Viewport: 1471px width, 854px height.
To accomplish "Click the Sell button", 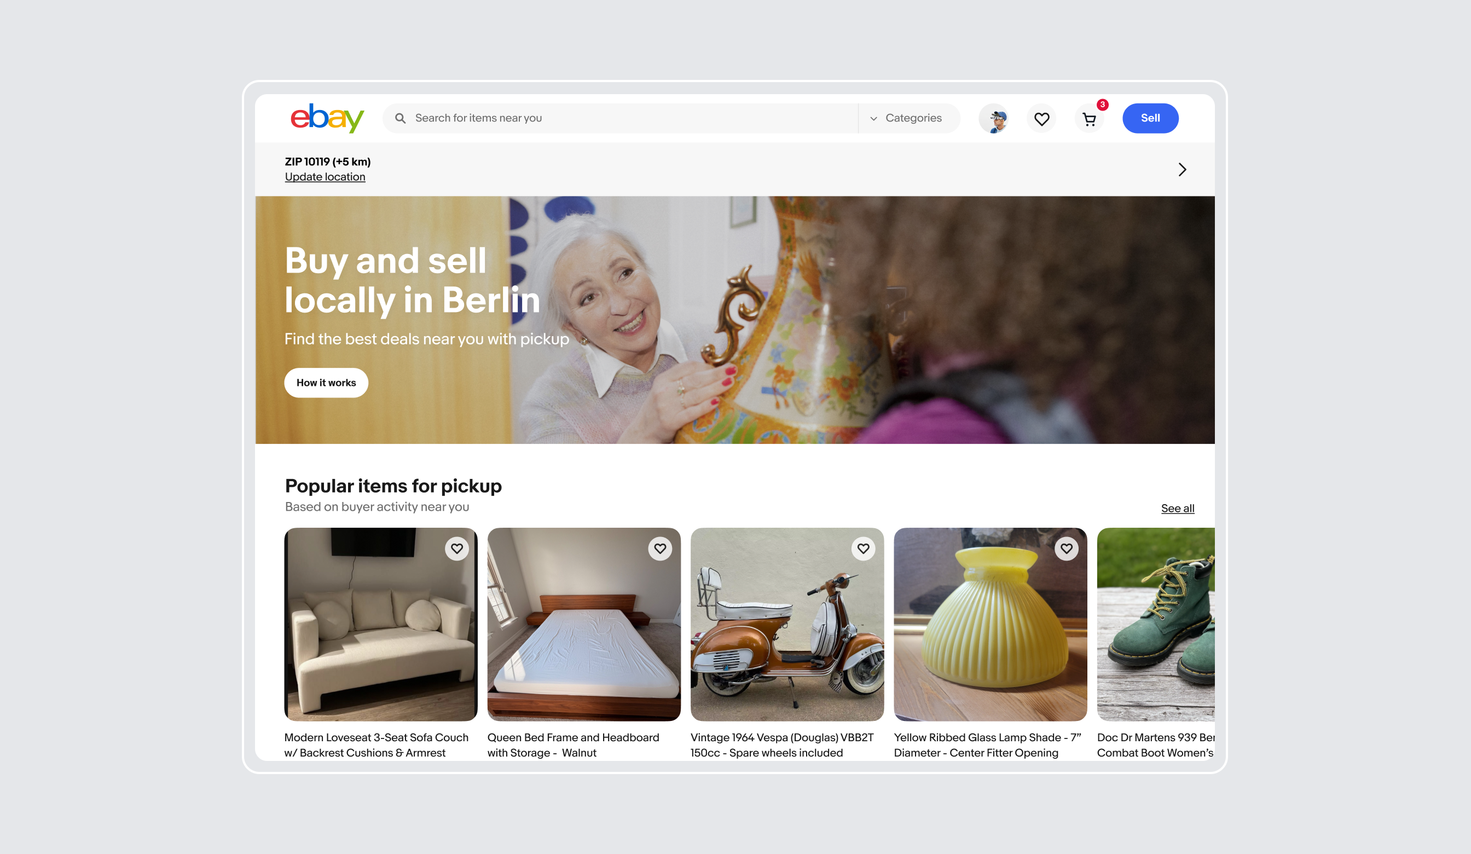I will click(1150, 118).
